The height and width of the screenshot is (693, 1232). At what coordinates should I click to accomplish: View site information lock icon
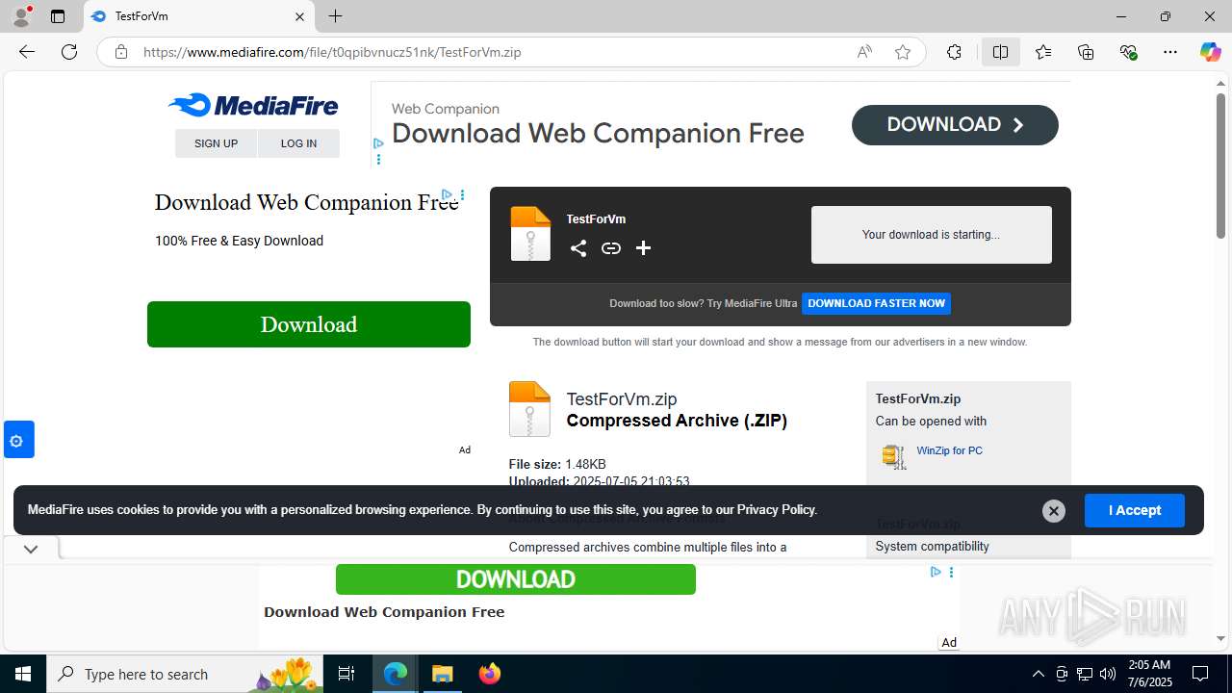pyautogui.click(x=121, y=52)
